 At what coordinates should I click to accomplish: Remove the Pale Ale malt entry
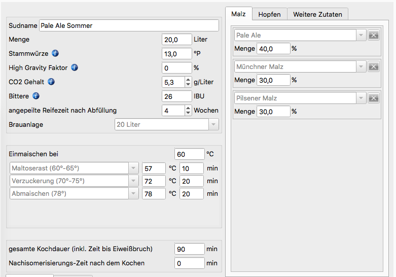pyautogui.click(x=373, y=35)
